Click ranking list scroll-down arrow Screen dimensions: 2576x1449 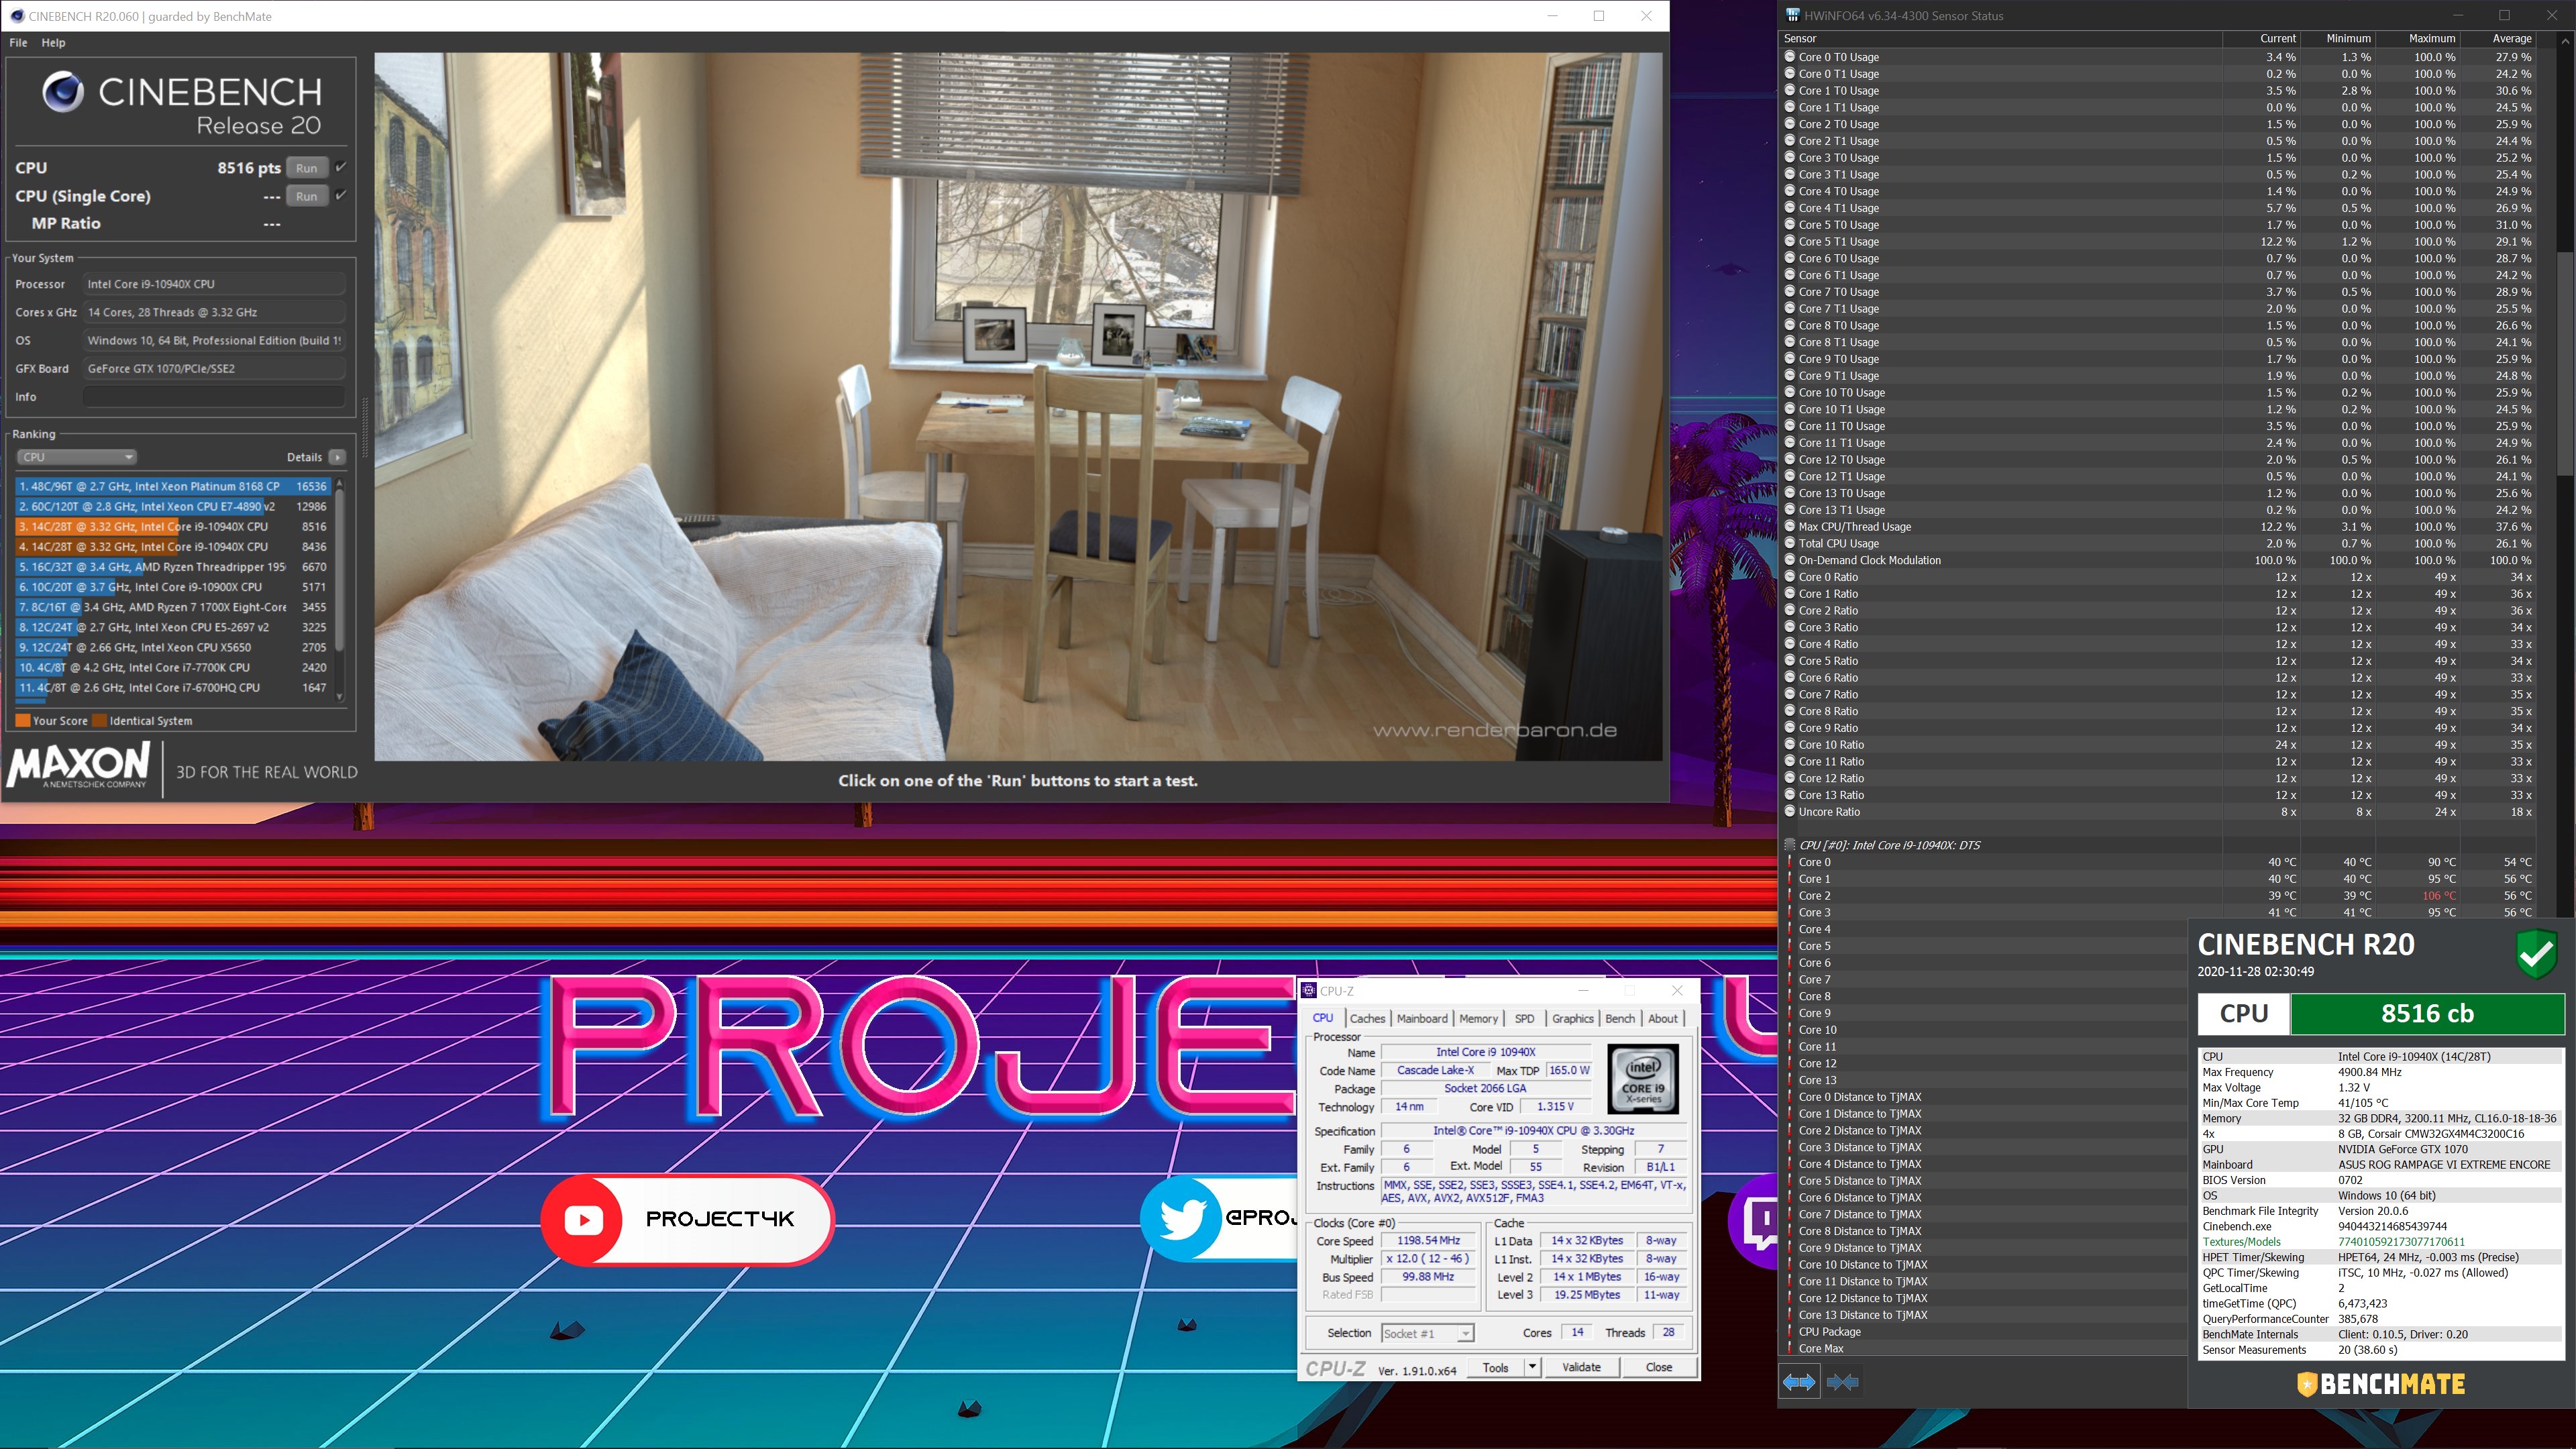(340, 697)
